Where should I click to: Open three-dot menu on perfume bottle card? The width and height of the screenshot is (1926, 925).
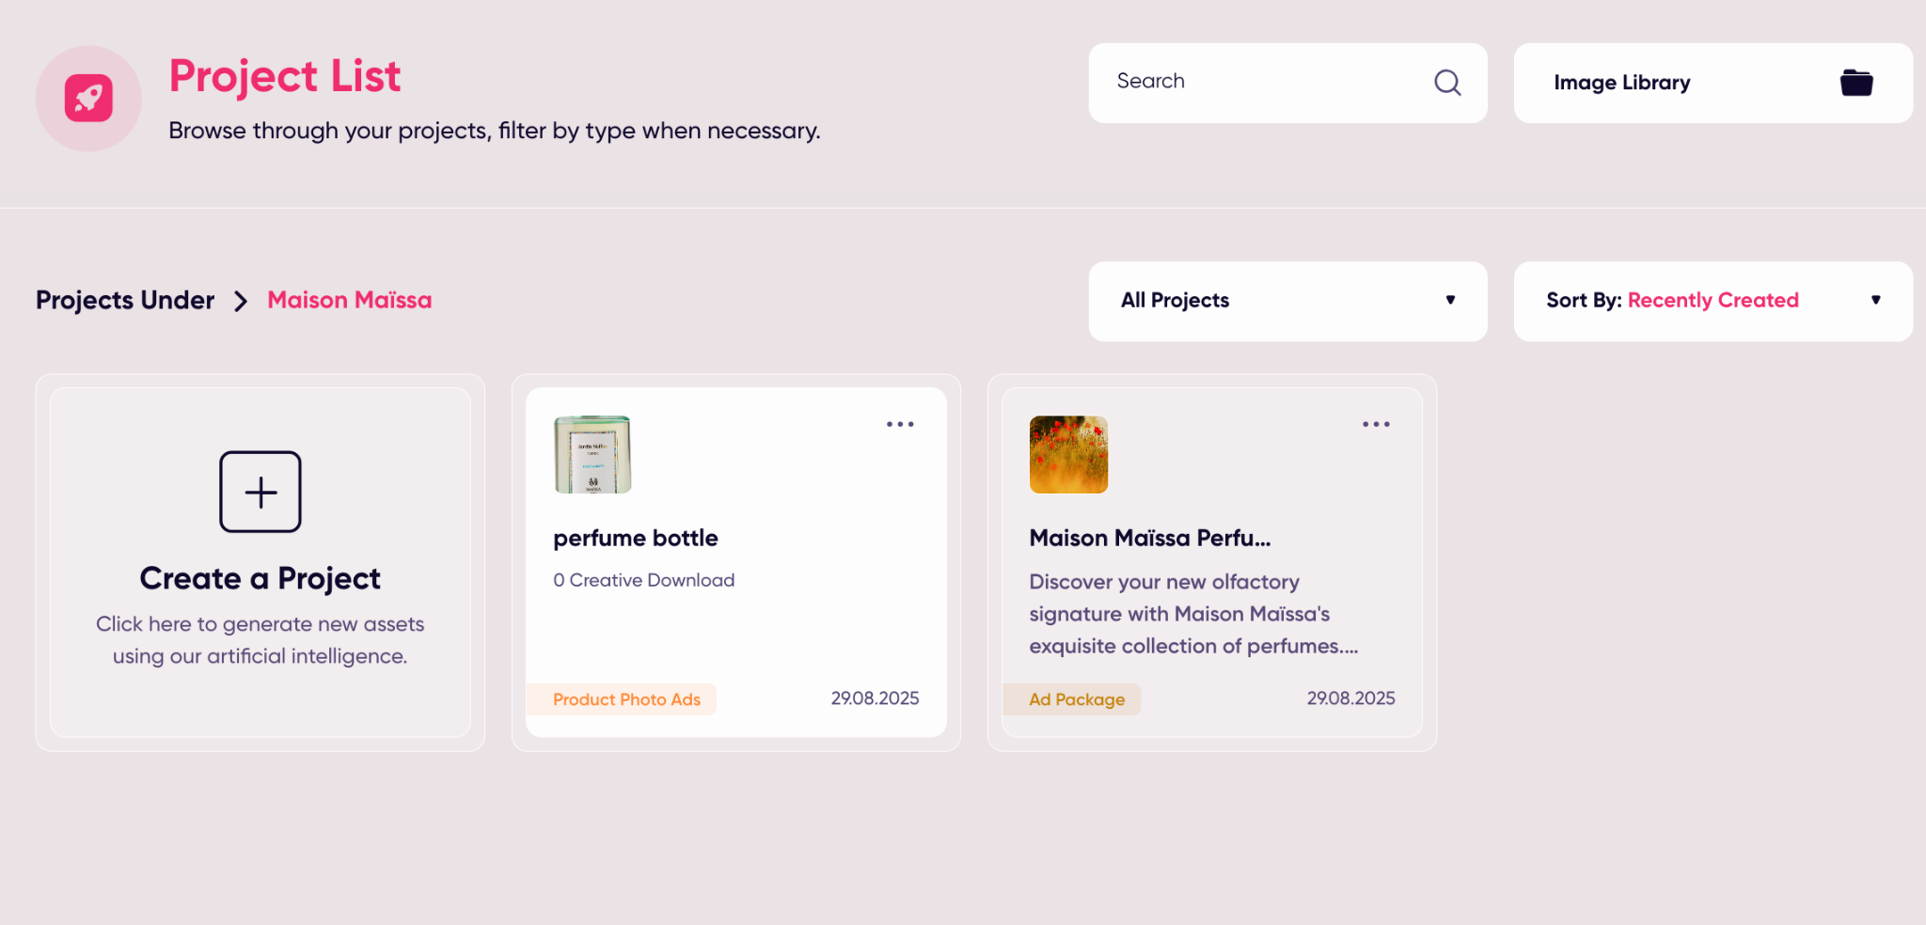click(x=900, y=424)
